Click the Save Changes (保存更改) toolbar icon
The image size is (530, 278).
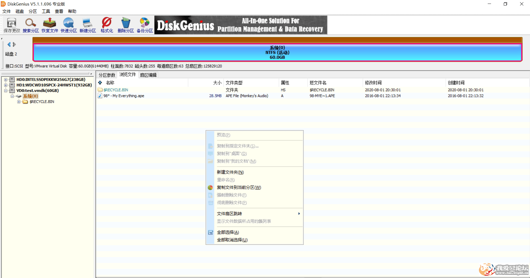12,25
